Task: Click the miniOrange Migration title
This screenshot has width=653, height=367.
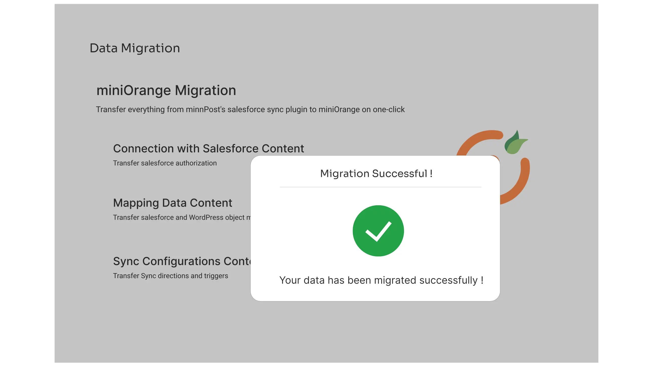Action: (166, 90)
